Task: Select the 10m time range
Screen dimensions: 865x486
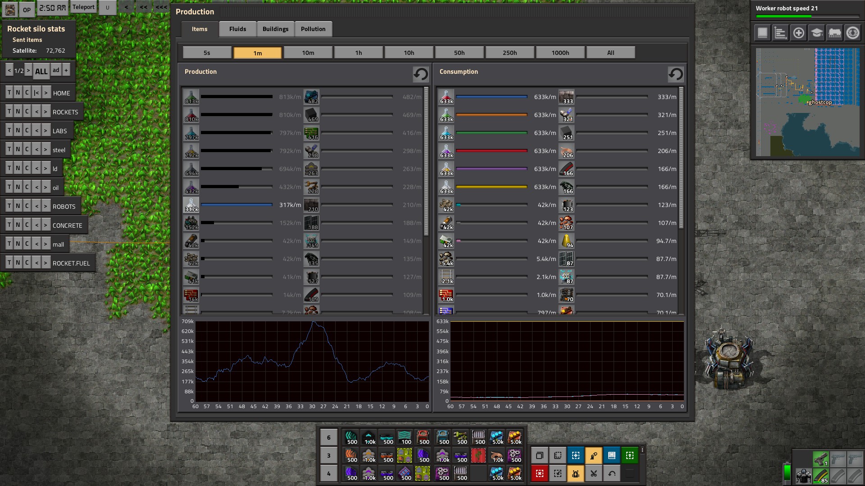Action: 308,53
